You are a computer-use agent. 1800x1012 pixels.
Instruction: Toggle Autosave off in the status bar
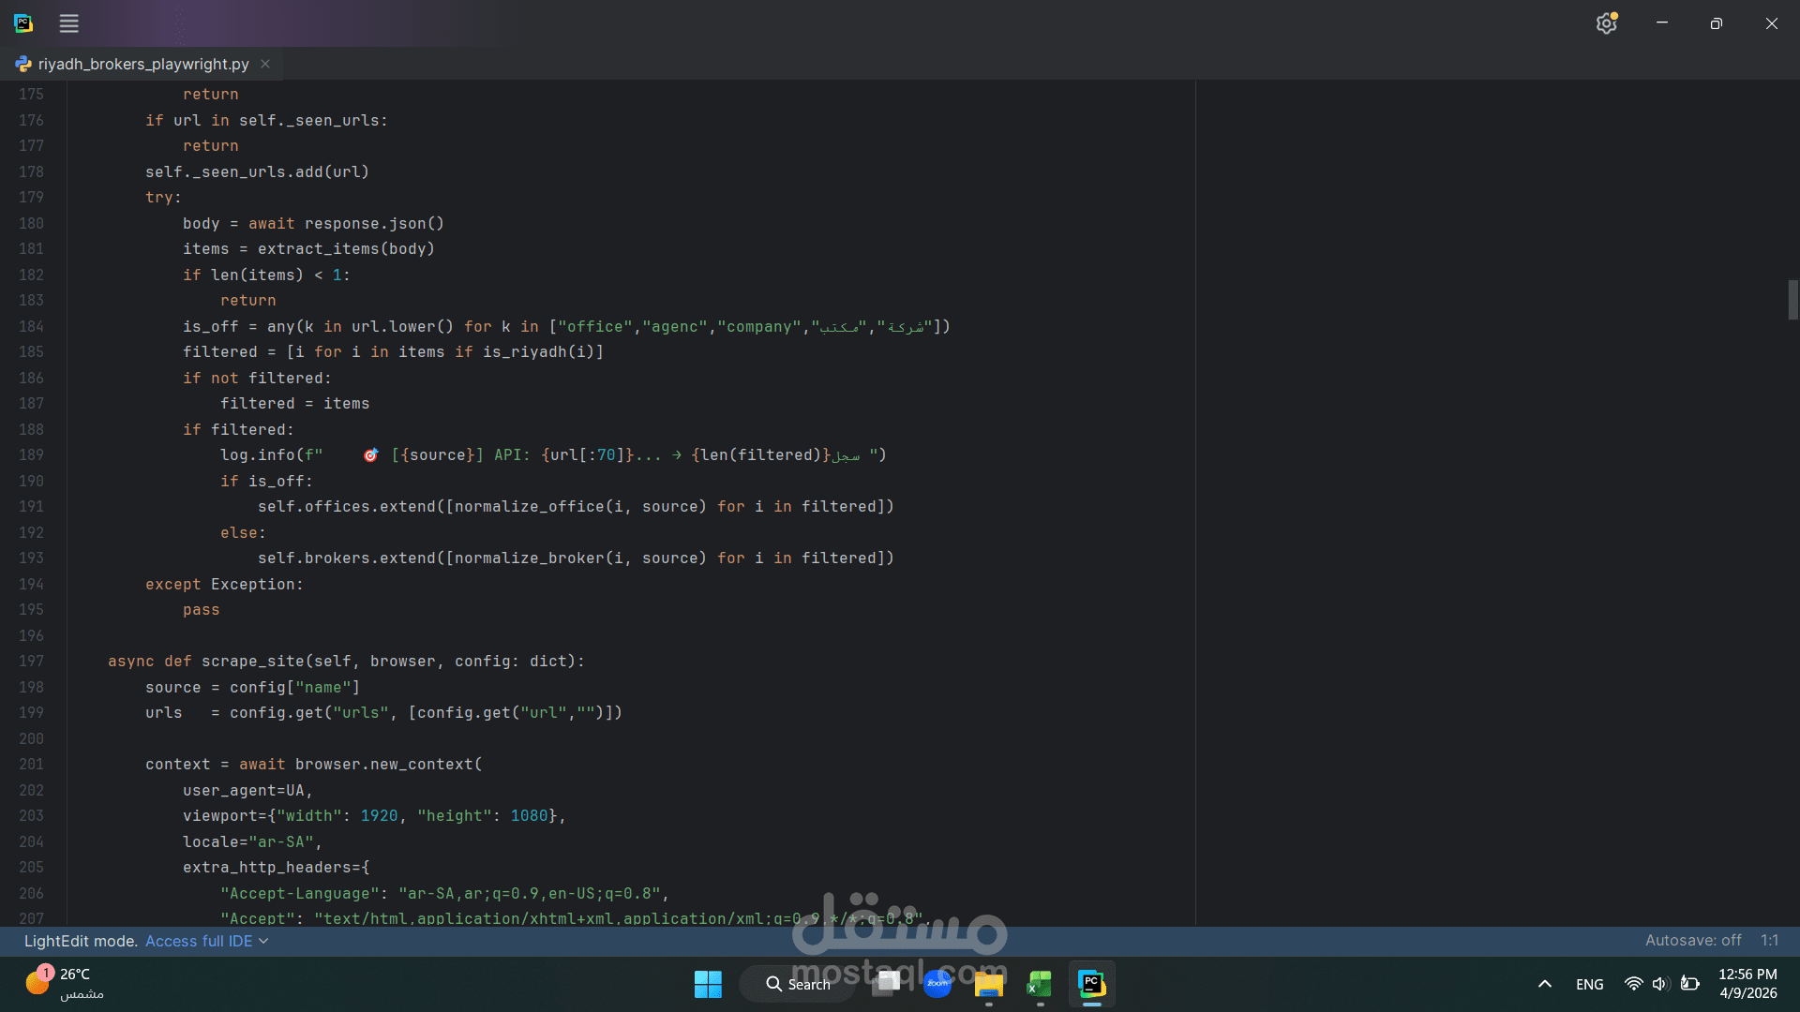(1692, 940)
